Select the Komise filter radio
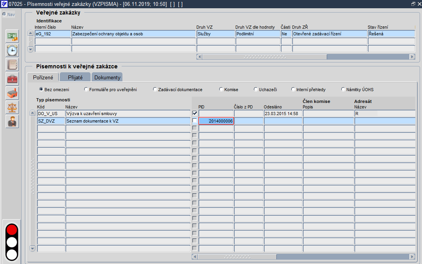422x264 pixels. pos(221,89)
